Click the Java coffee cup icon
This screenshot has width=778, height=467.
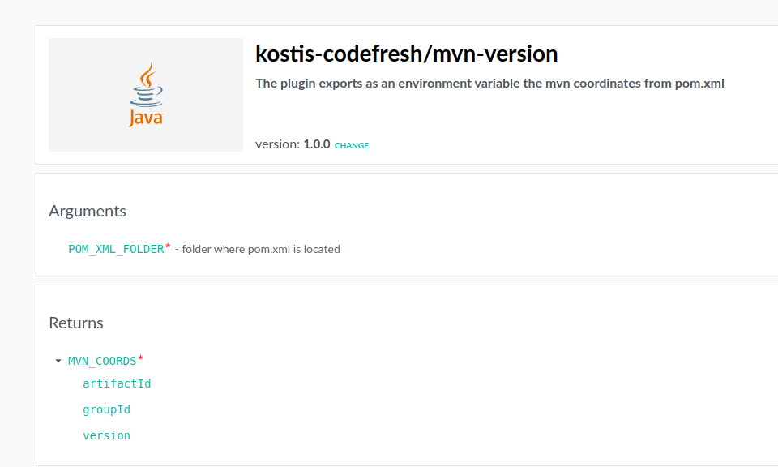click(x=146, y=97)
